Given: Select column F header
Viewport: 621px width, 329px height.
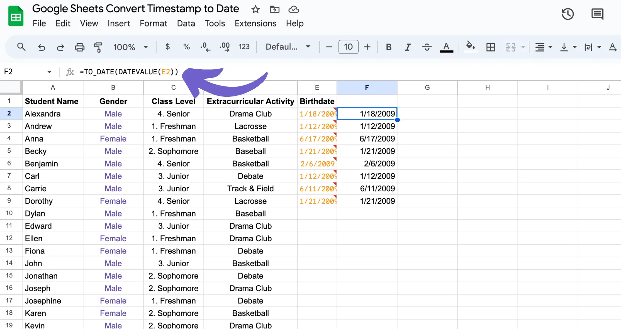Looking at the screenshot, I should pyautogui.click(x=367, y=87).
